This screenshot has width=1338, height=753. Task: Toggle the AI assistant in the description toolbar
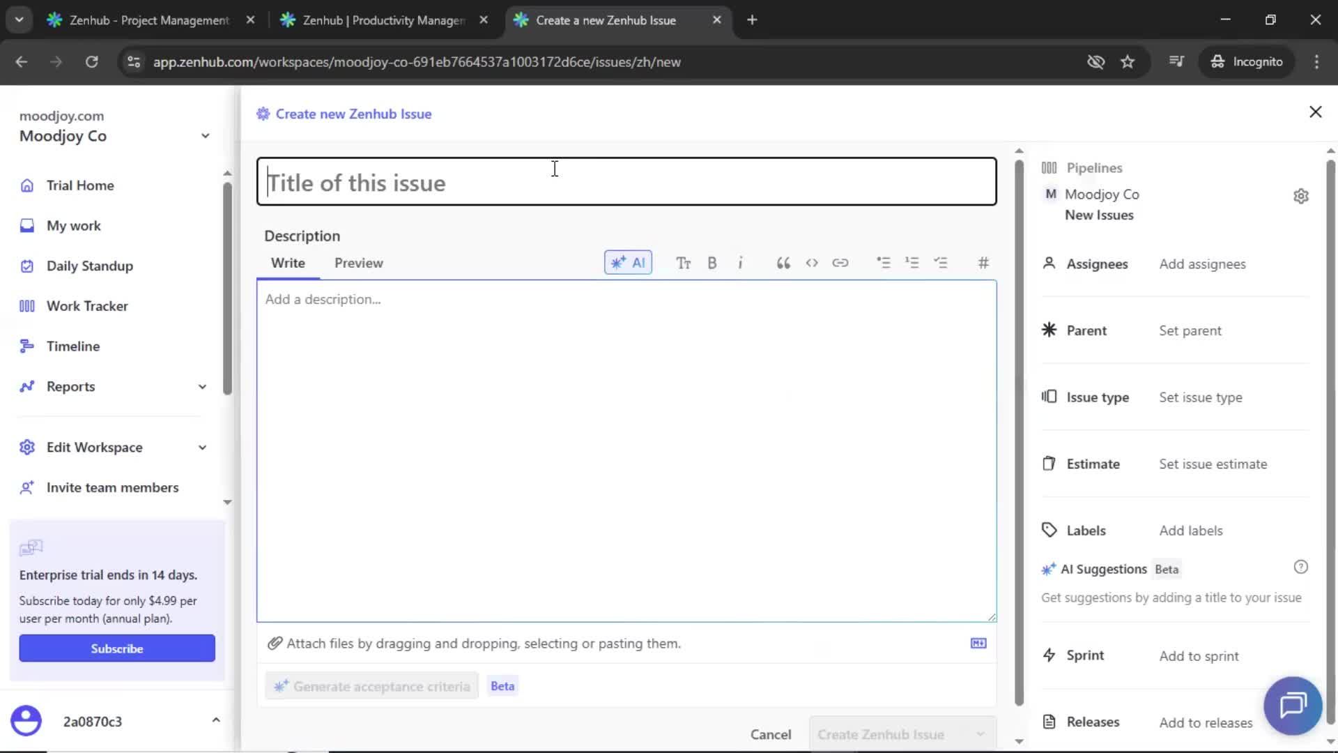click(628, 263)
